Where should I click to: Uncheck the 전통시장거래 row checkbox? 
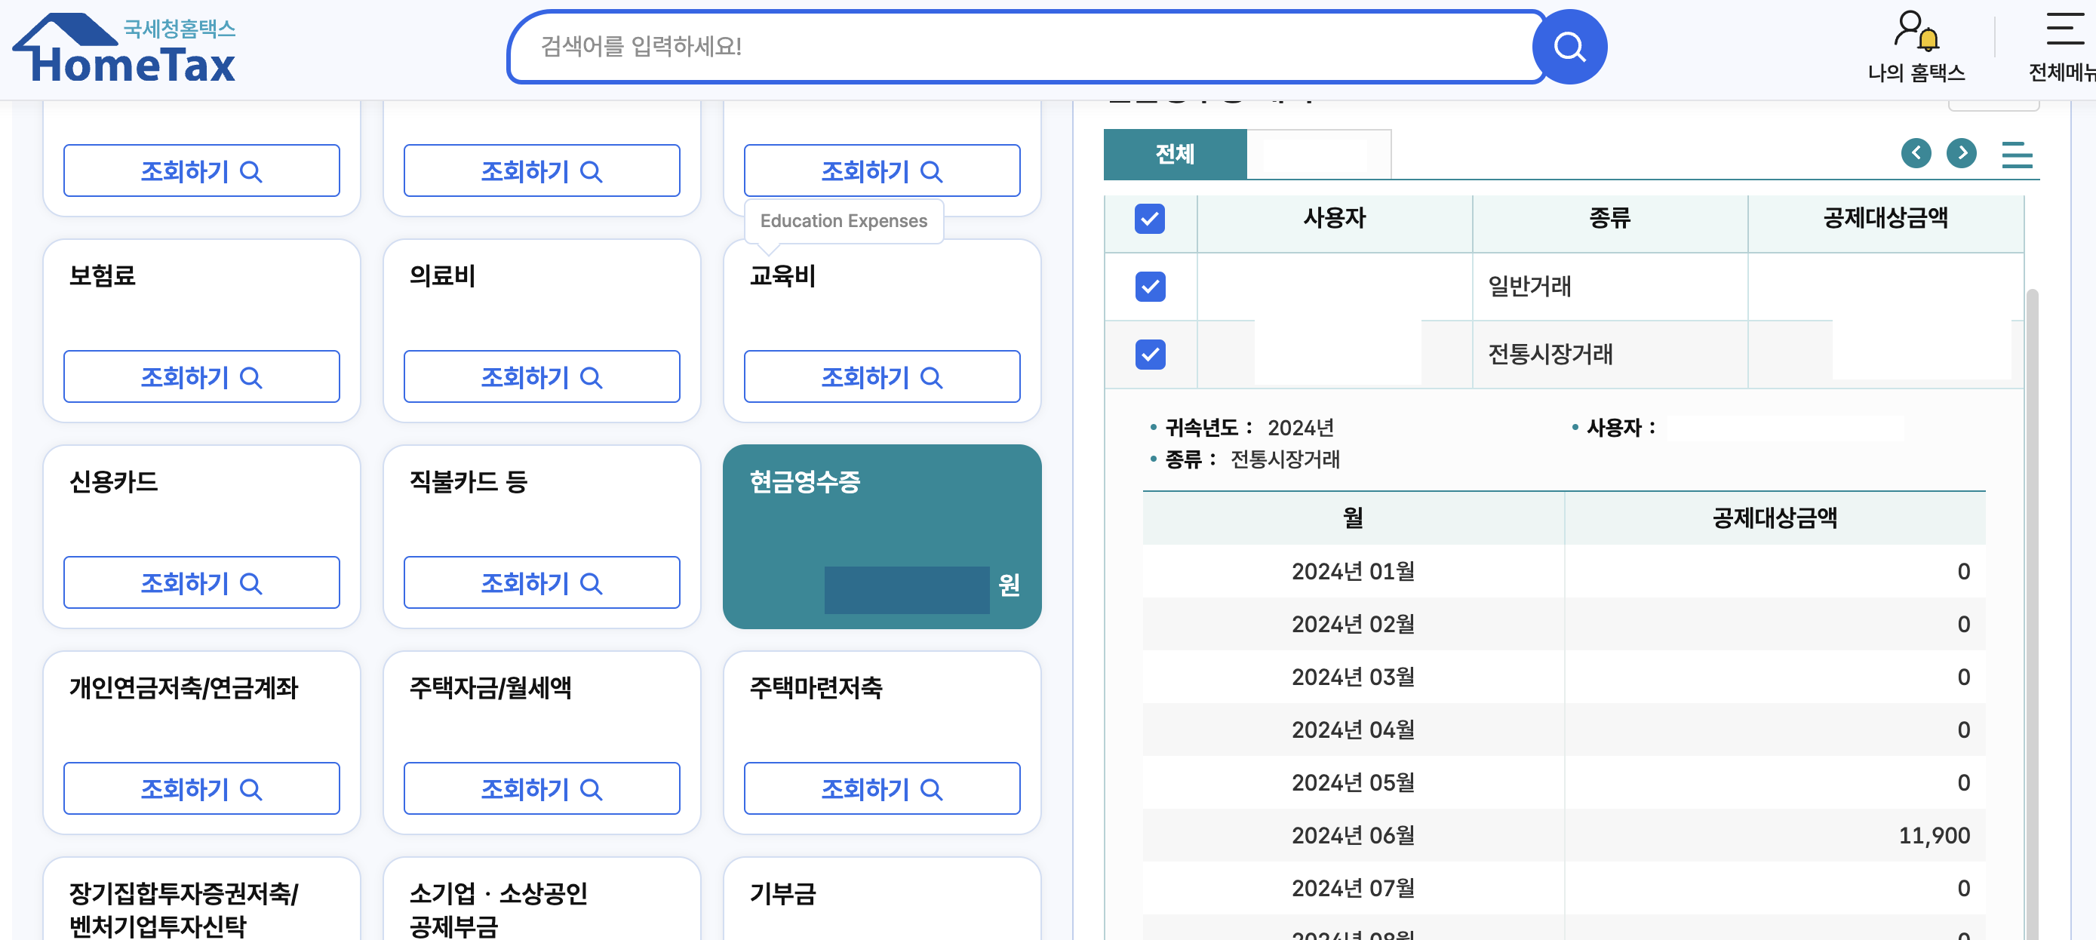[1150, 354]
